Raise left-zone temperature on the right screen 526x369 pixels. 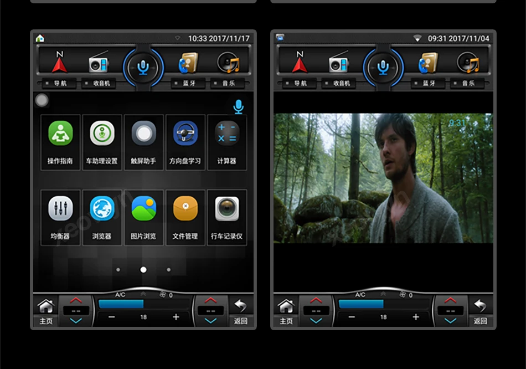[x=316, y=300]
